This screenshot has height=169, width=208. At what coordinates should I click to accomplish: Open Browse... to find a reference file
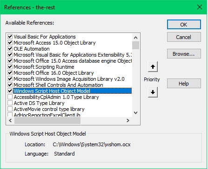point(184,54)
